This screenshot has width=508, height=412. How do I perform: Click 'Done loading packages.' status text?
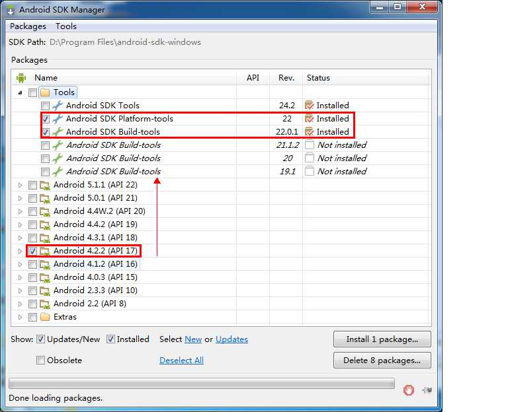pyautogui.click(x=56, y=398)
